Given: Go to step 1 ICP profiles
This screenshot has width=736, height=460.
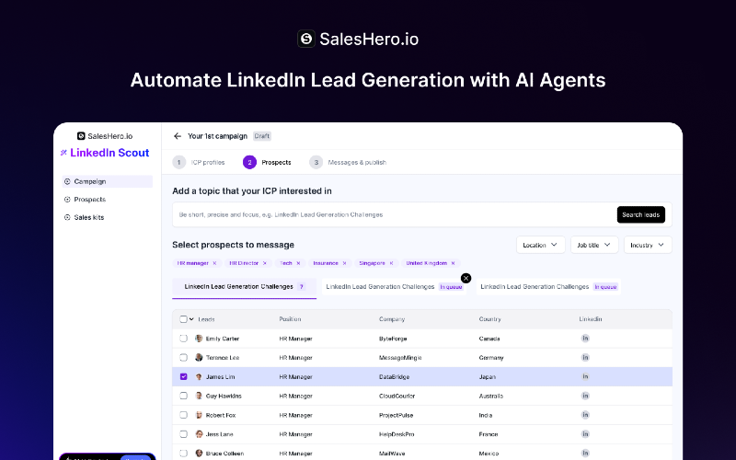Looking at the screenshot, I should tap(199, 163).
